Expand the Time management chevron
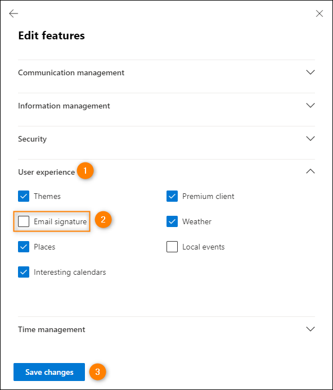The image size is (333, 390). (310, 329)
